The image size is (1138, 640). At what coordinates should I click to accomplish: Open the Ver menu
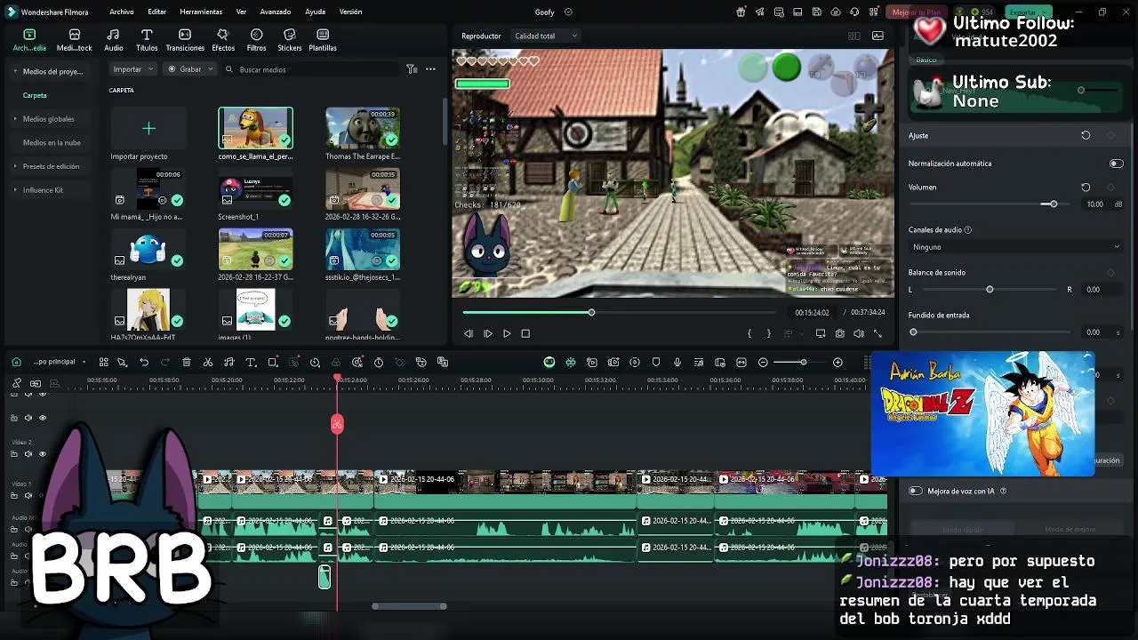tap(241, 12)
